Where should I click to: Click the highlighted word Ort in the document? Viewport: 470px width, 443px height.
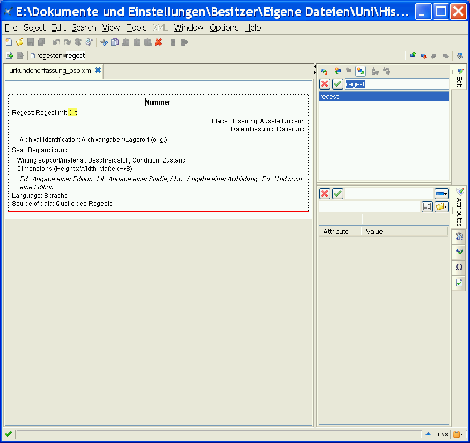click(72, 113)
